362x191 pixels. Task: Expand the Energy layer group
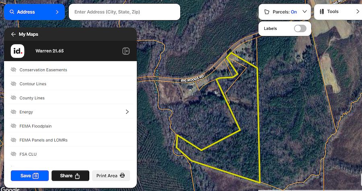tap(127, 112)
